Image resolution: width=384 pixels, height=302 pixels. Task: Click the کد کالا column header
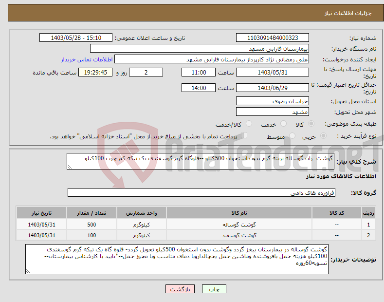tap(337, 213)
